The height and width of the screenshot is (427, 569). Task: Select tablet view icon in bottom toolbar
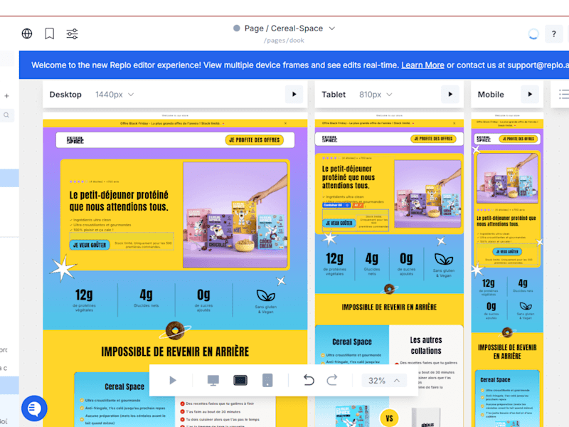point(240,381)
